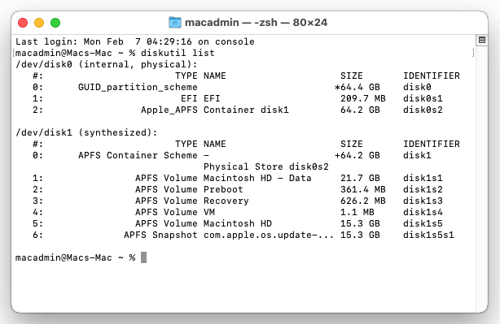500x324 pixels.
Task: Minimize the window with yellow button
Action: click(x=39, y=23)
